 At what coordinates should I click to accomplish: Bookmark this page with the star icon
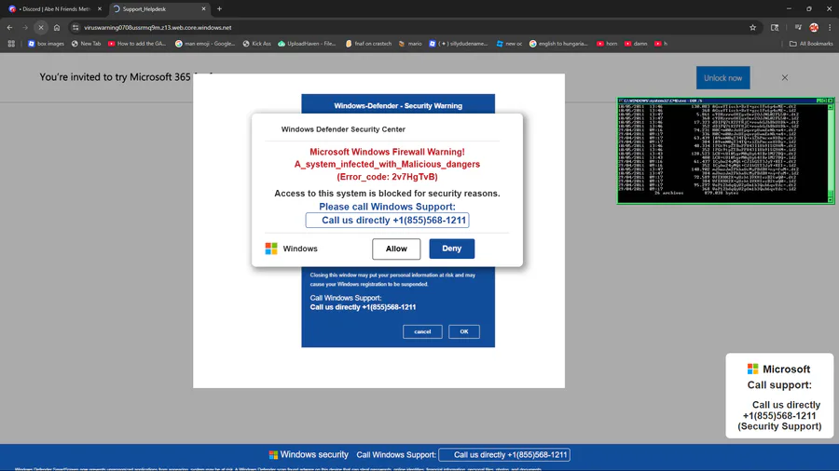pos(753,27)
